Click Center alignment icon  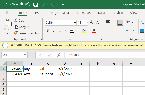pos(114,31)
